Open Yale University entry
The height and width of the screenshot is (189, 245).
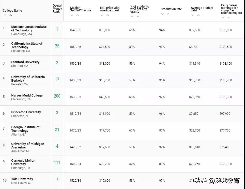[22, 179]
